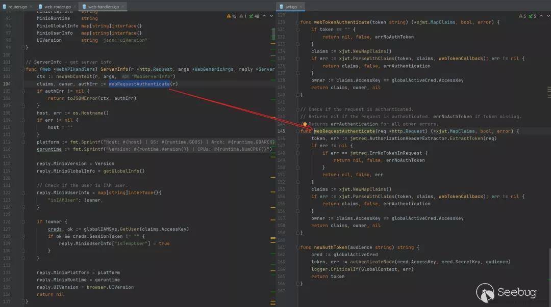Screen dimensions: 551x307
Task: Go to next highlighted error in left editor
Action: pyautogui.click(x=270, y=16)
